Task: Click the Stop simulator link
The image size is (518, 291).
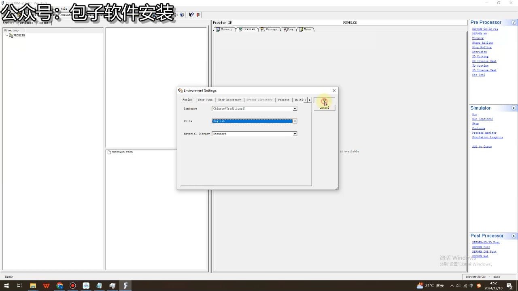Action: [475, 124]
